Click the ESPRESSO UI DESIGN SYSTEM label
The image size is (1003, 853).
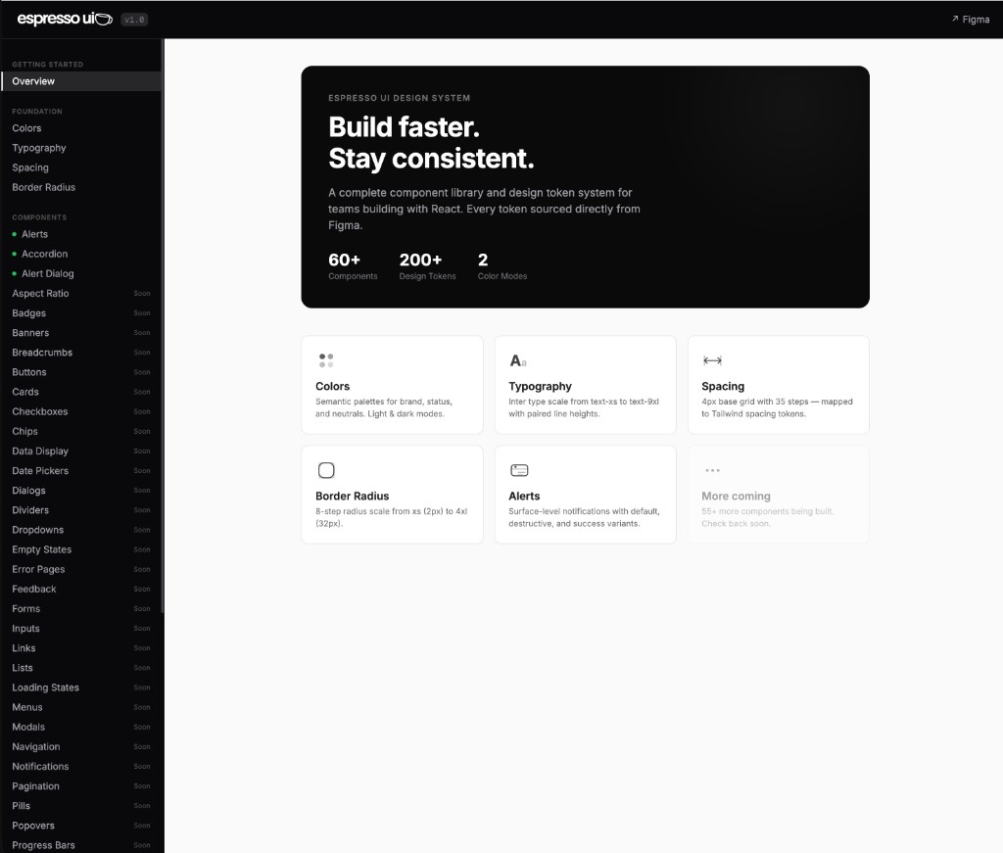400,98
